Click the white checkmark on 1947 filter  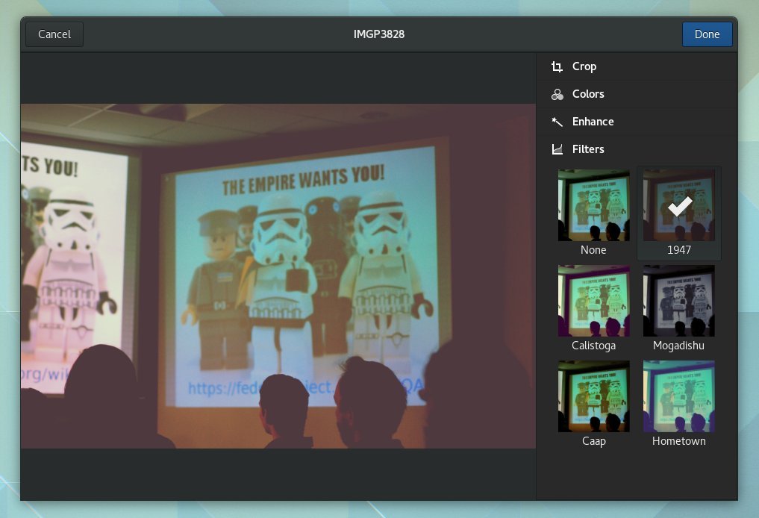[678, 206]
